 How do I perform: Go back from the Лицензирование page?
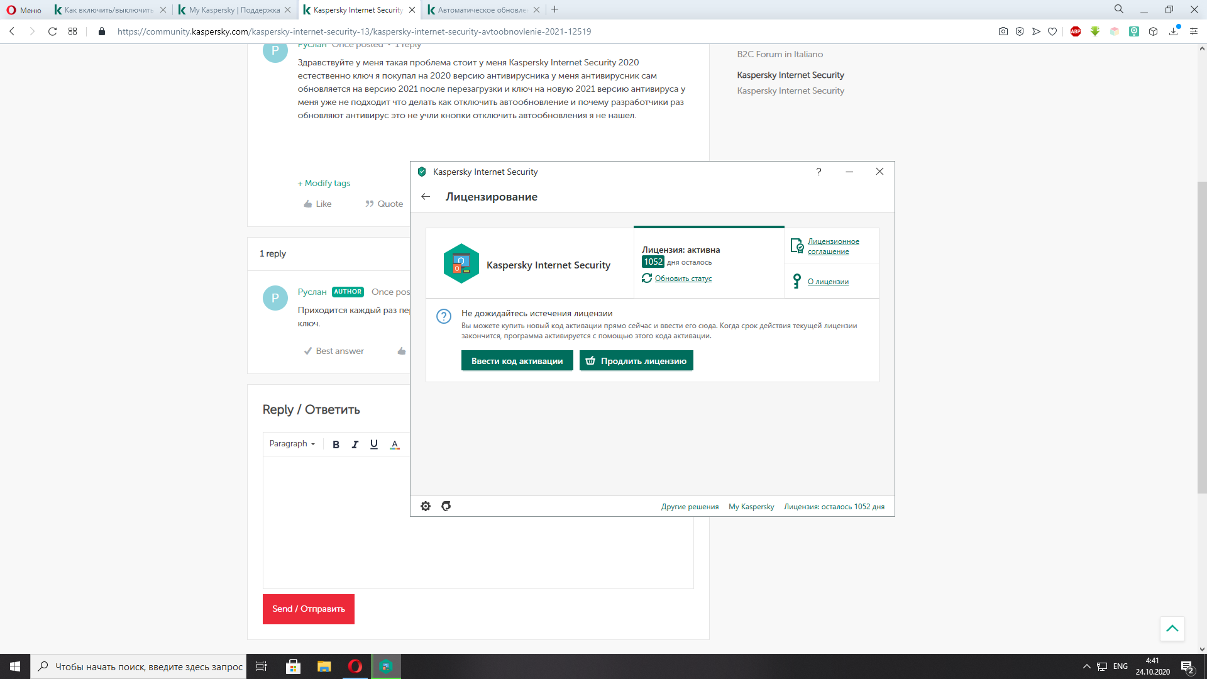(x=426, y=197)
